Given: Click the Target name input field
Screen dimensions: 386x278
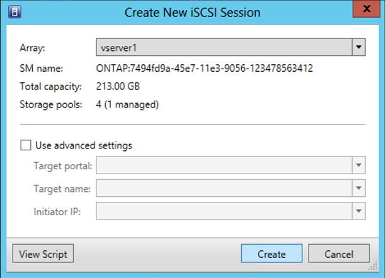Looking at the screenshot, I should coord(224,188).
